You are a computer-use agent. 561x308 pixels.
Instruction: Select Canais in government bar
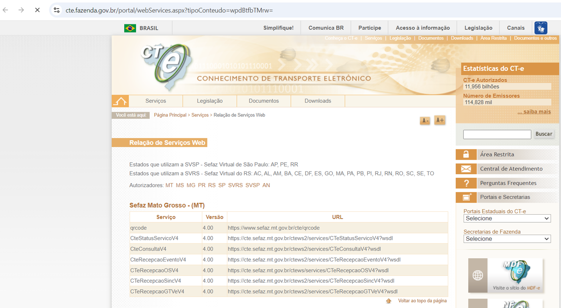pyautogui.click(x=516, y=28)
